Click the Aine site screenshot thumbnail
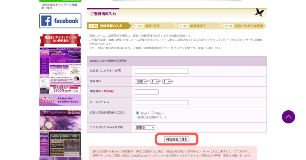This screenshot has height=160, width=306. point(60,71)
